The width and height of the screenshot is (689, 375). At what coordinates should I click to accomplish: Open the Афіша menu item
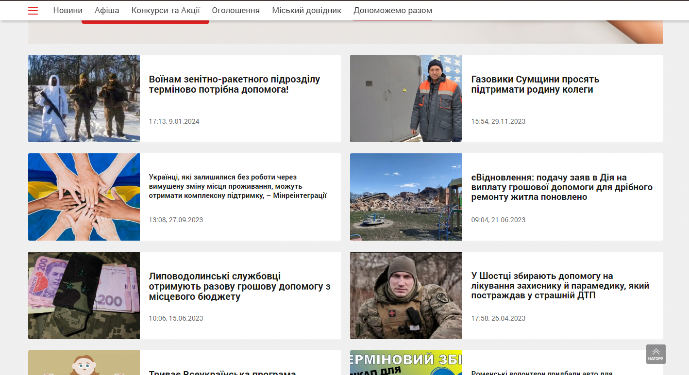(x=107, y=10)
